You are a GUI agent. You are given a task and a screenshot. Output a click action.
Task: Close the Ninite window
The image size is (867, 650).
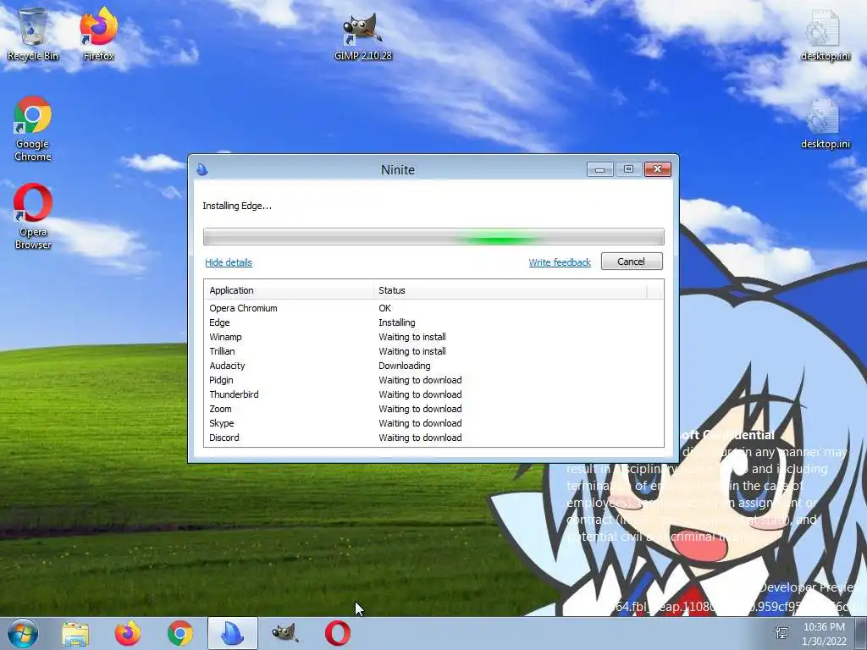tap(657, 169)
